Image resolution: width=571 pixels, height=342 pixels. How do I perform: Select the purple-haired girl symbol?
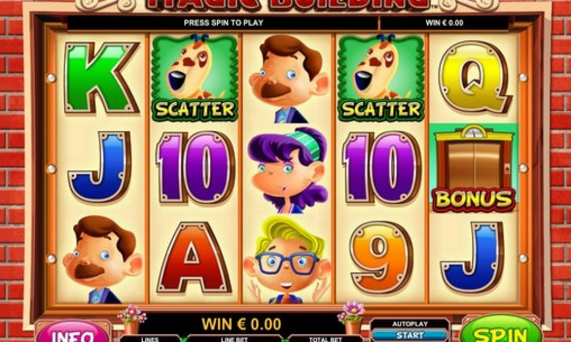pos(288,170)
